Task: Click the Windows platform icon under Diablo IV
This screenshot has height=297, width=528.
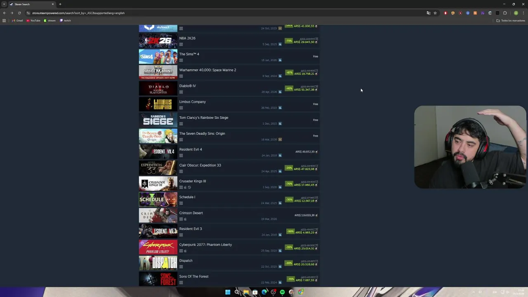Action: tap(181, 92)
